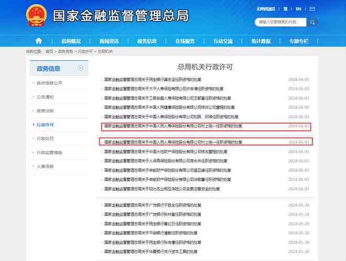The height and width of the screenshot is (261, 346).
Task: Open the approval entry dated 2024-06-05
Action: (153, 80)
